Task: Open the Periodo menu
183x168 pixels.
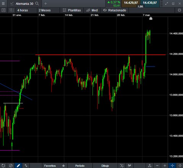Action: 80,166
